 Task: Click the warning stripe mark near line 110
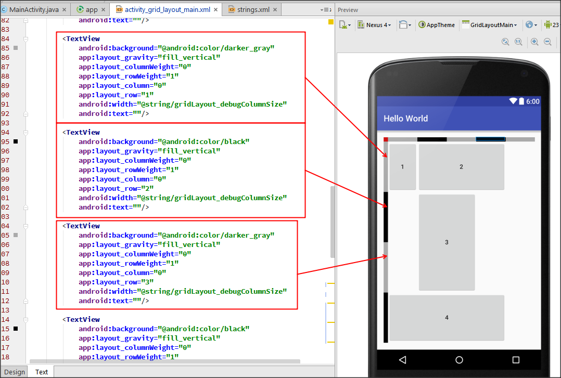tap(331, 283)
